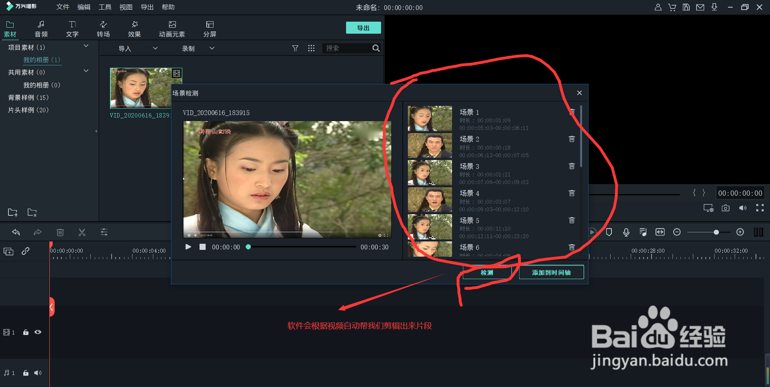Image resolution: width=770 pixels, height=387 pixels.
Task: Take a snapshot with camera icon
Action: pos(725,208)
